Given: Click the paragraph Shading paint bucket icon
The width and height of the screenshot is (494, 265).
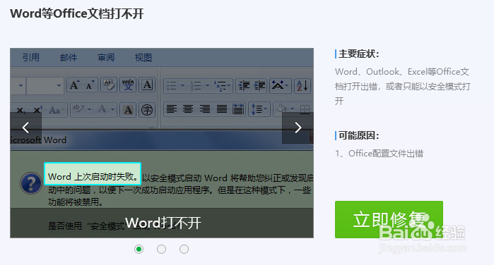Looking at the screenshot, I should (281, 109).
